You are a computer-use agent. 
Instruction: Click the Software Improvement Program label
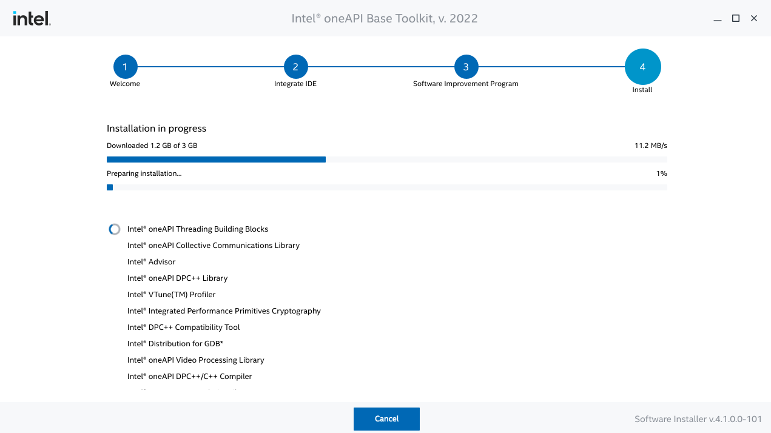466,84
